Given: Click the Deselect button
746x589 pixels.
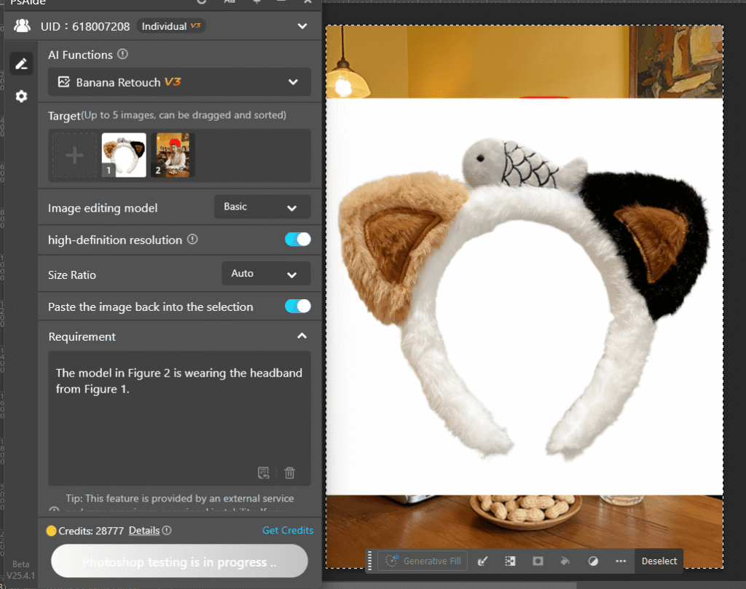Looking at the screenshot, I should pyautogui.click(x=659, y=561).
